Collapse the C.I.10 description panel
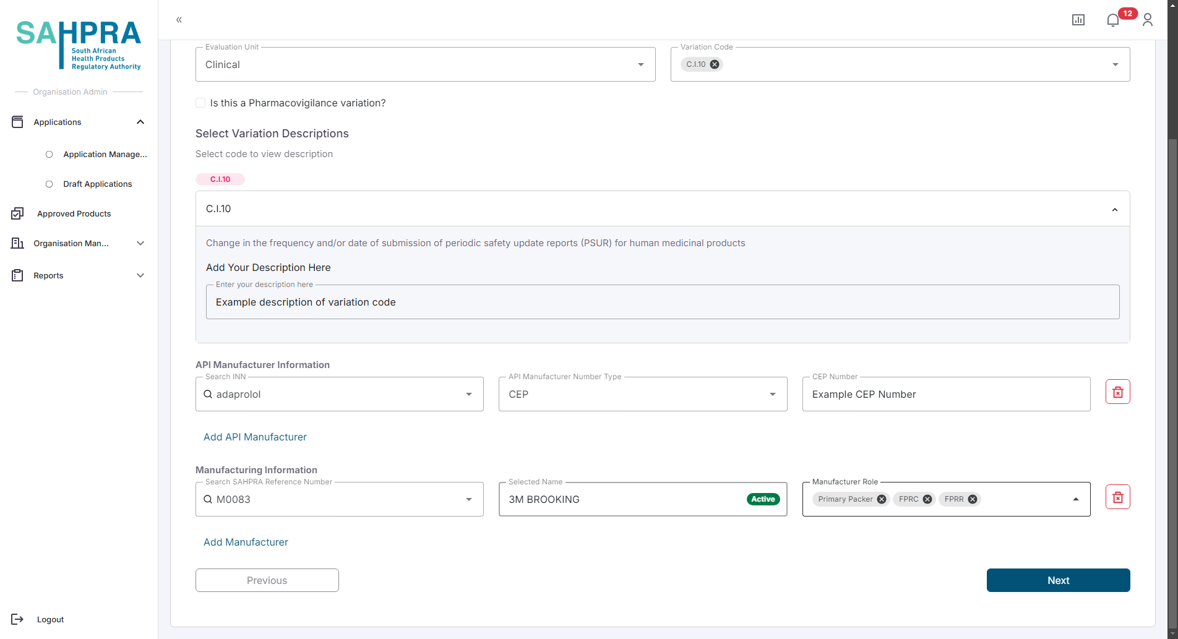 pyautogui.click(x=1114, y=209)
